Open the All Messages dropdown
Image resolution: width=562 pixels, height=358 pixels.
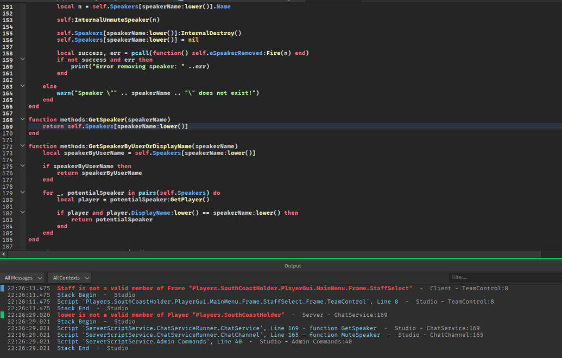(22, 277)
